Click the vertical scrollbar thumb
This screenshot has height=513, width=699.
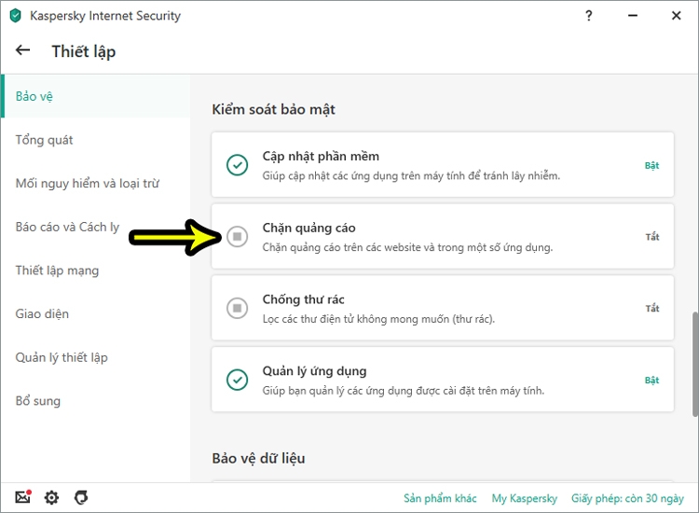click(x=692, y=364)
